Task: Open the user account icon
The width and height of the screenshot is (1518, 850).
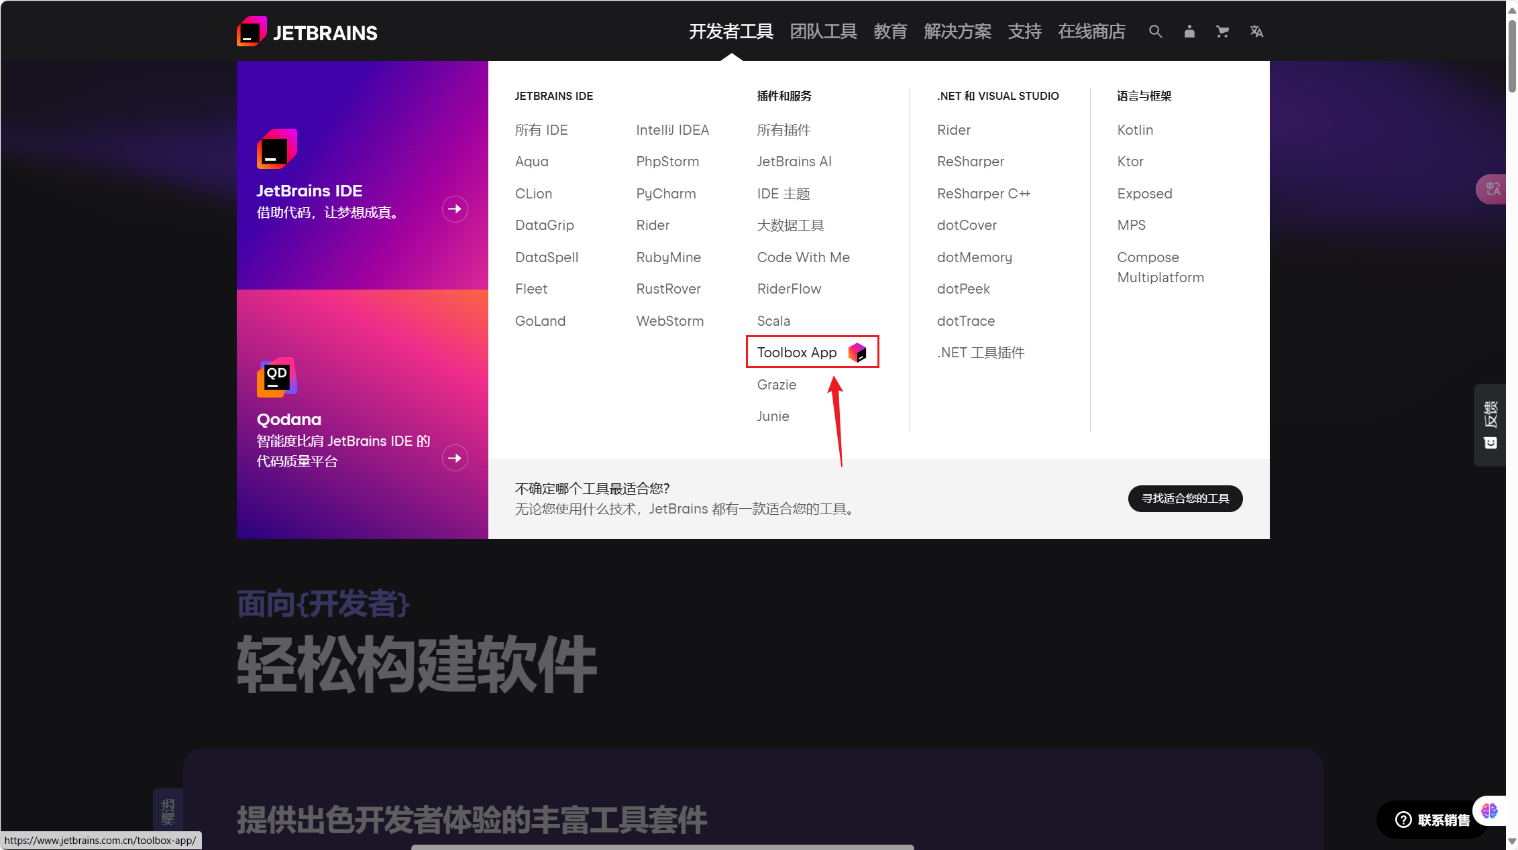Action: tap(1189, 32)
